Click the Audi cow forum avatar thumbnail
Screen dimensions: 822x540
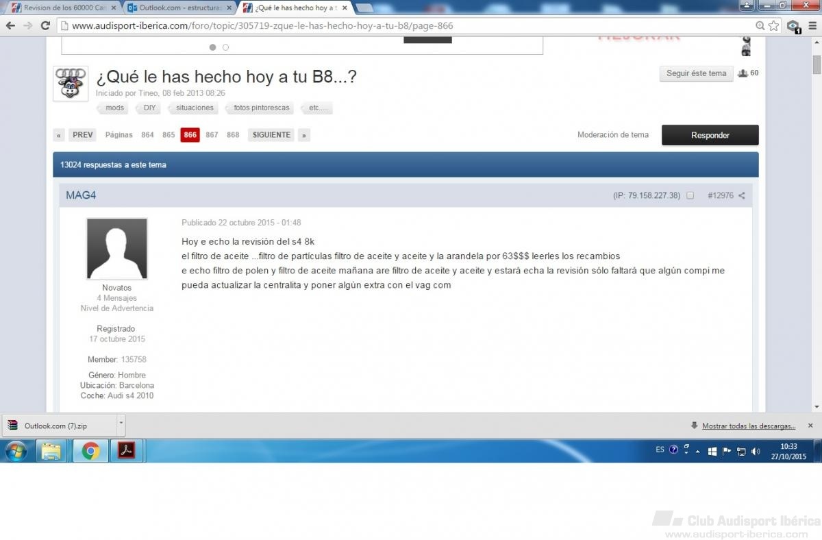pyautogui.click(x=71, y=84)
